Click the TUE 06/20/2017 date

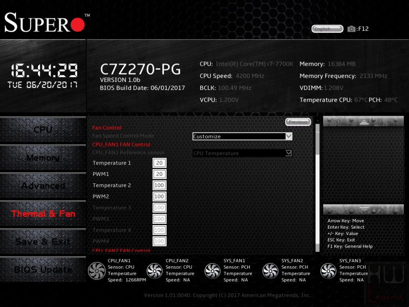click(42, 85)
